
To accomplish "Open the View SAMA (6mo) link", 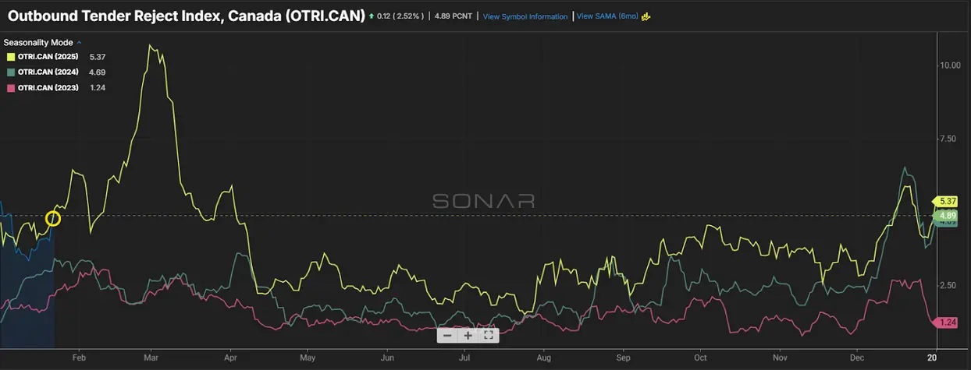I will coord(606,16).
